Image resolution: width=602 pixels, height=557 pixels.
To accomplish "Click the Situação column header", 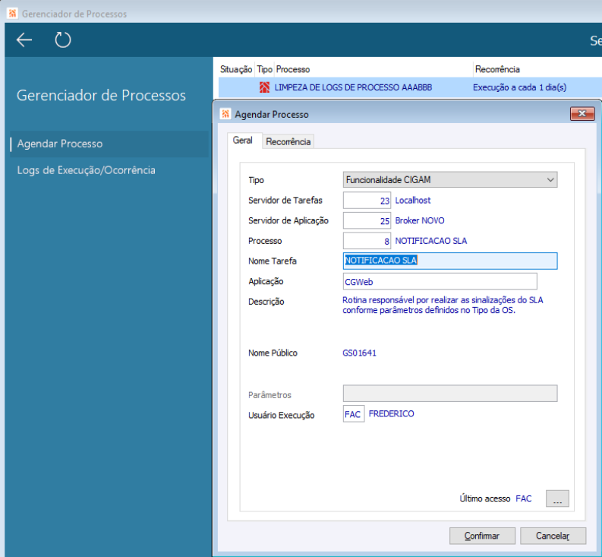I will [236, 69].
